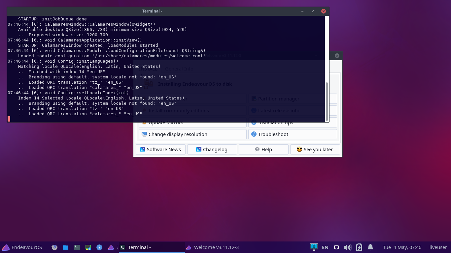Image resolution: width=451 pixels, height=253 pixels.
Task: Open the EndeavourOS application menu
Action: pos(22,247)
